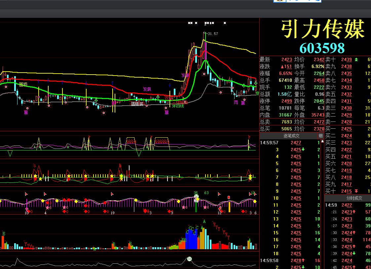Click the 细 detail button beside 逐笔成交
The image size is (371, 269).
(x=320, y=136)
